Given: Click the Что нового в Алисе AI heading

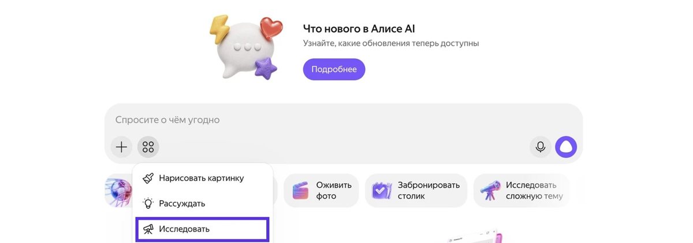Looking at the screenshot, I should [359, 29].
